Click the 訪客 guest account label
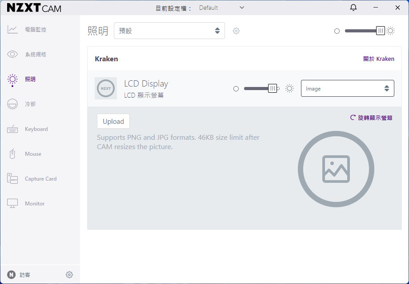The image size is (409, 284). pyautogui.click(x=25, y=275)
